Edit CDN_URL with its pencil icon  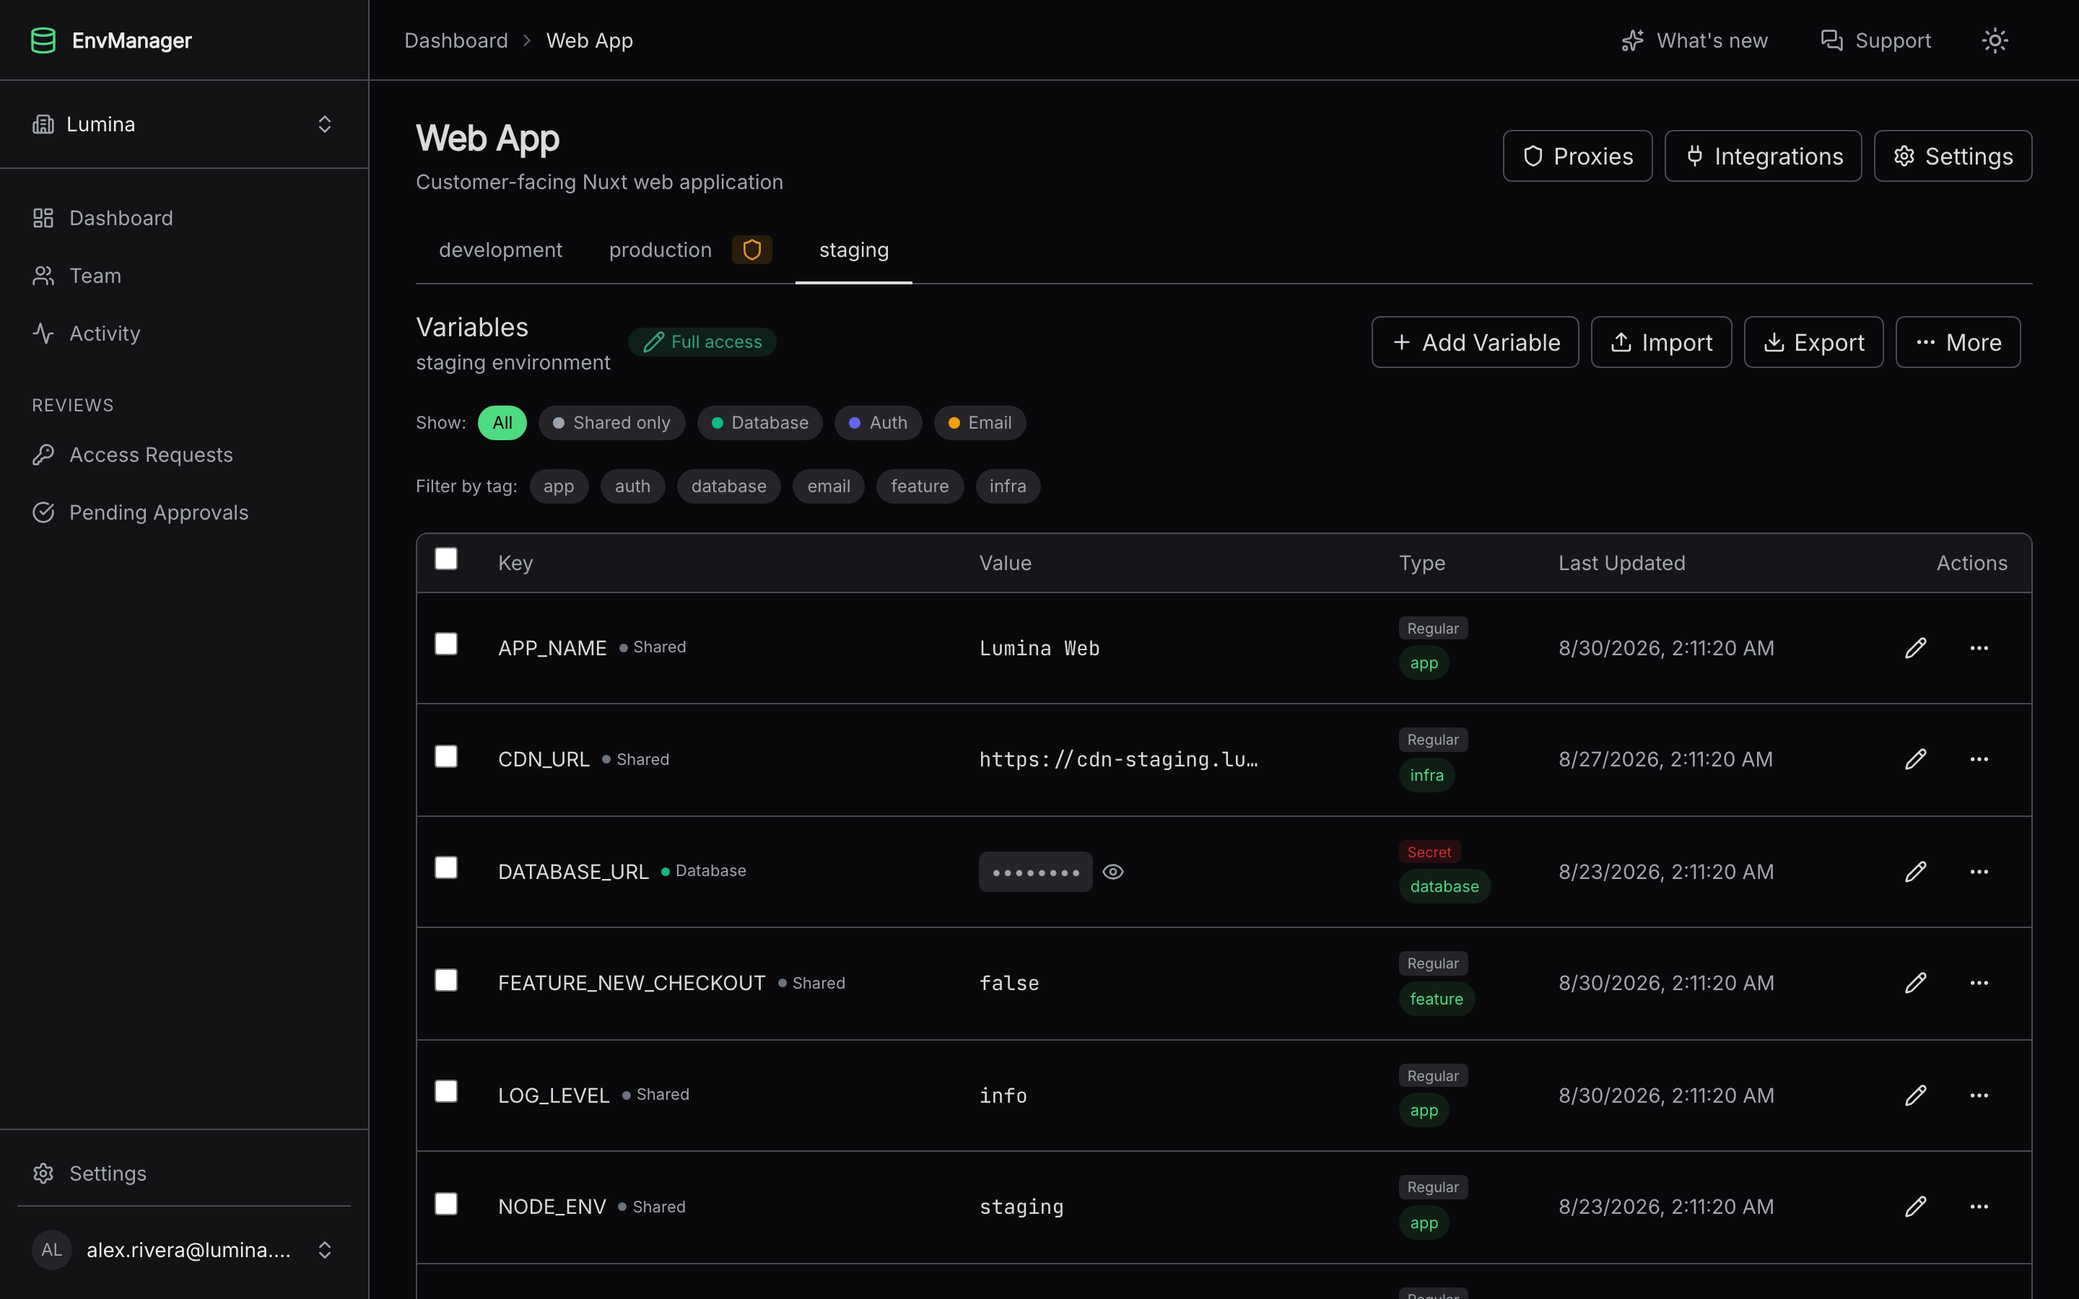pyautogui.click(x=1915, y=759)
